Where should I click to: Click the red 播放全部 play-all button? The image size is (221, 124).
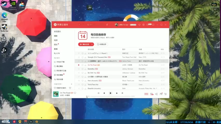pyautogui.click(x=84, y=44)
